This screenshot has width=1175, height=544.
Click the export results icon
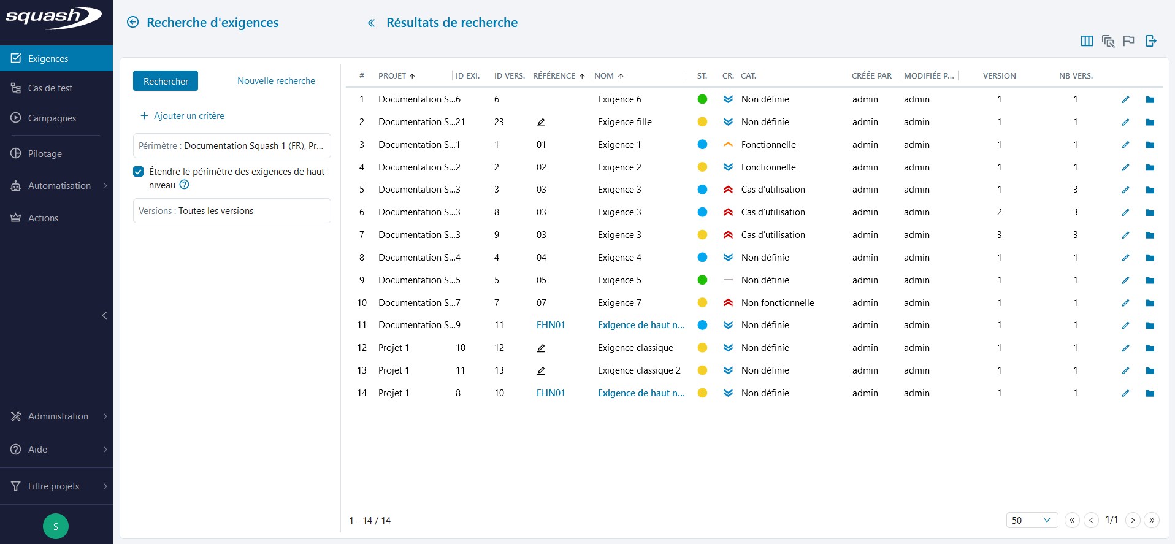(1151, 41)
